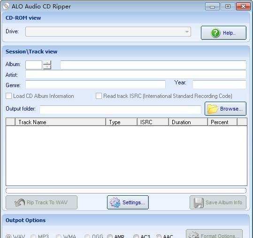Close the ALO Audio CD Ripper window

click(x=243, y=7)
